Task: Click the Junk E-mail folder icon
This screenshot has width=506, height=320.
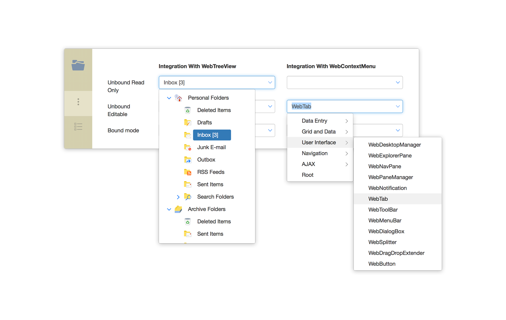Action: coord(188,147)
